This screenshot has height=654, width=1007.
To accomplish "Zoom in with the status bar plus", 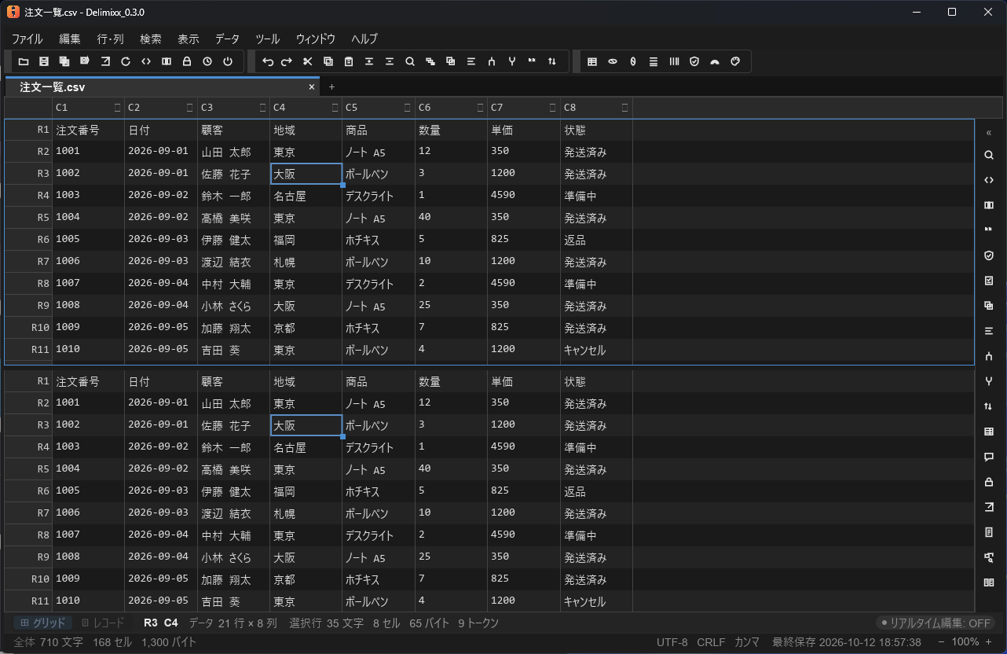I will [988, 642].
